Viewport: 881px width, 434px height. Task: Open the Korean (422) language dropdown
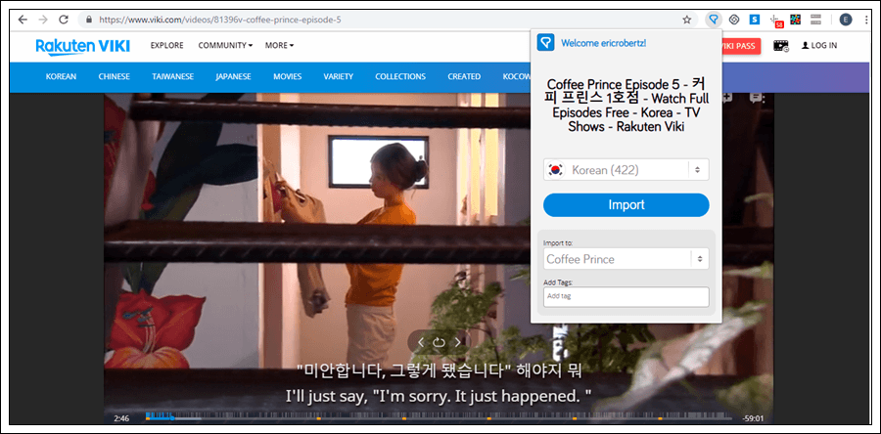click(626, 170)
